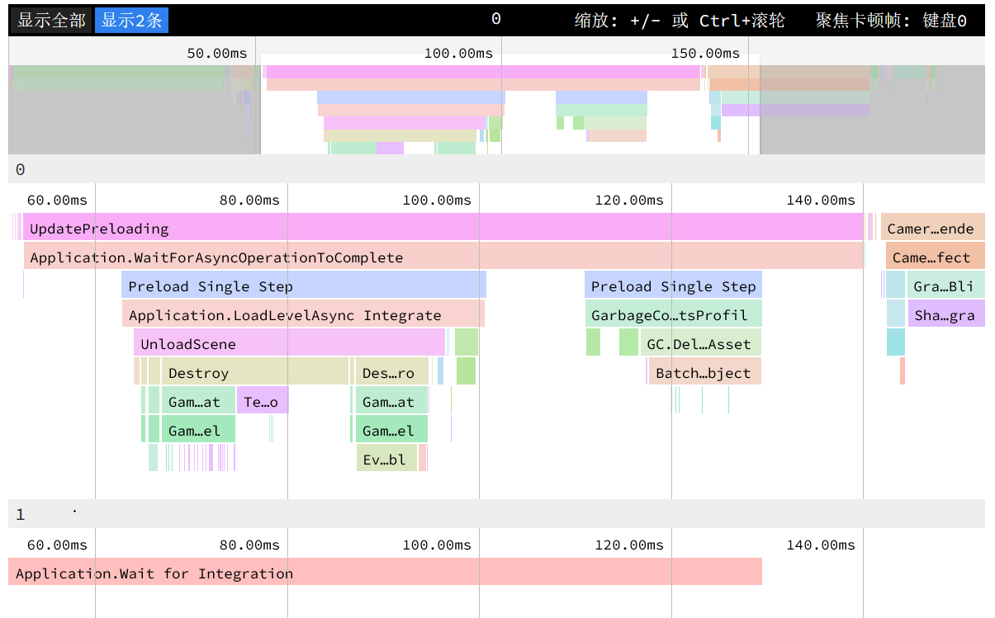Select the Ev…bl block

(x=386, y=460)
